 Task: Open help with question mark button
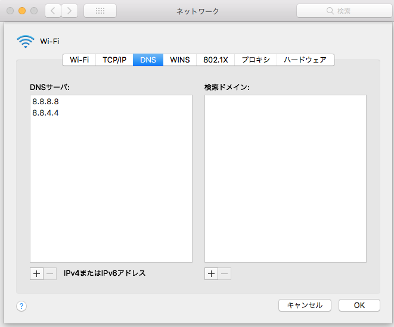pyautogui.click(x=21, y=306)
